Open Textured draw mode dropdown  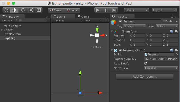68,21
